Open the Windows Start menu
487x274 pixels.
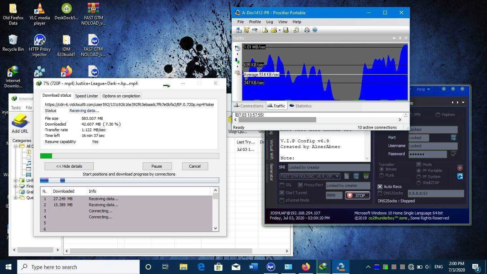pos(9,267)
